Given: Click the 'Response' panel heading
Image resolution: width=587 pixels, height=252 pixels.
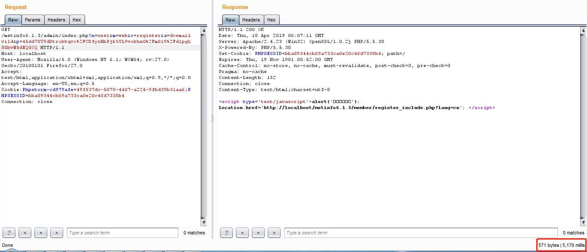Looking at the screenshot, I should click(x=235, y=7).
